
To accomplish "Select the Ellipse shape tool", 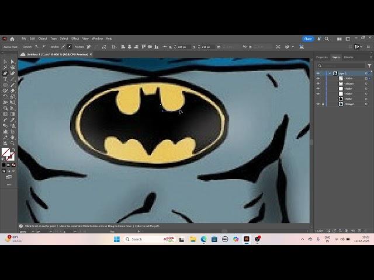I will (x=5, y=85).
